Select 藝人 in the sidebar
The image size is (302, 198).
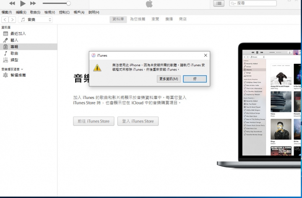tap(29, 40)
